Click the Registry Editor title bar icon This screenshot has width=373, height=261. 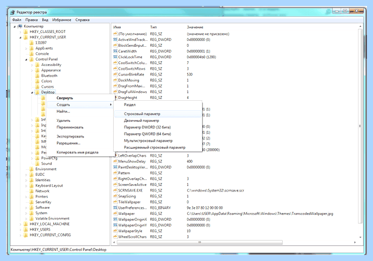(x=13, y=12)
